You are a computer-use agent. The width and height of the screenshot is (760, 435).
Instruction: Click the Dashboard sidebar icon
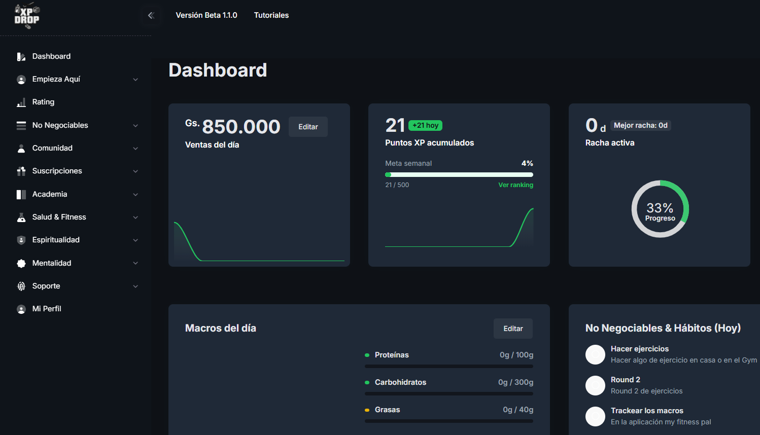21,57
